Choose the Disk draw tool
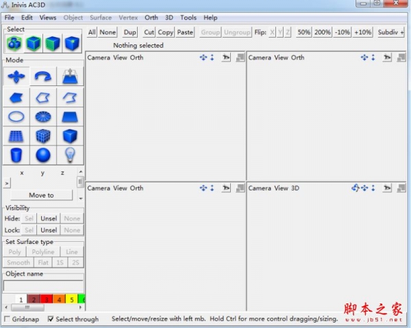 click(43, 117)
